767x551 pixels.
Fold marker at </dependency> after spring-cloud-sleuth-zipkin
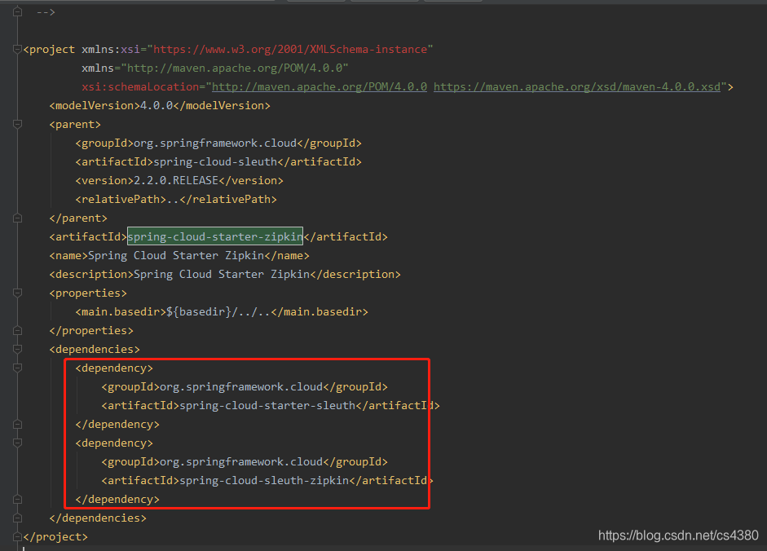18,500
